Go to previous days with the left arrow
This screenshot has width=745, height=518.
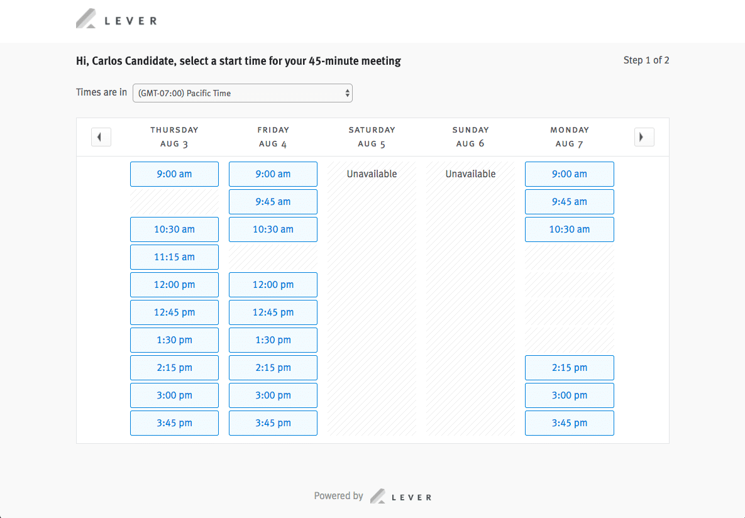click(101, 137)
